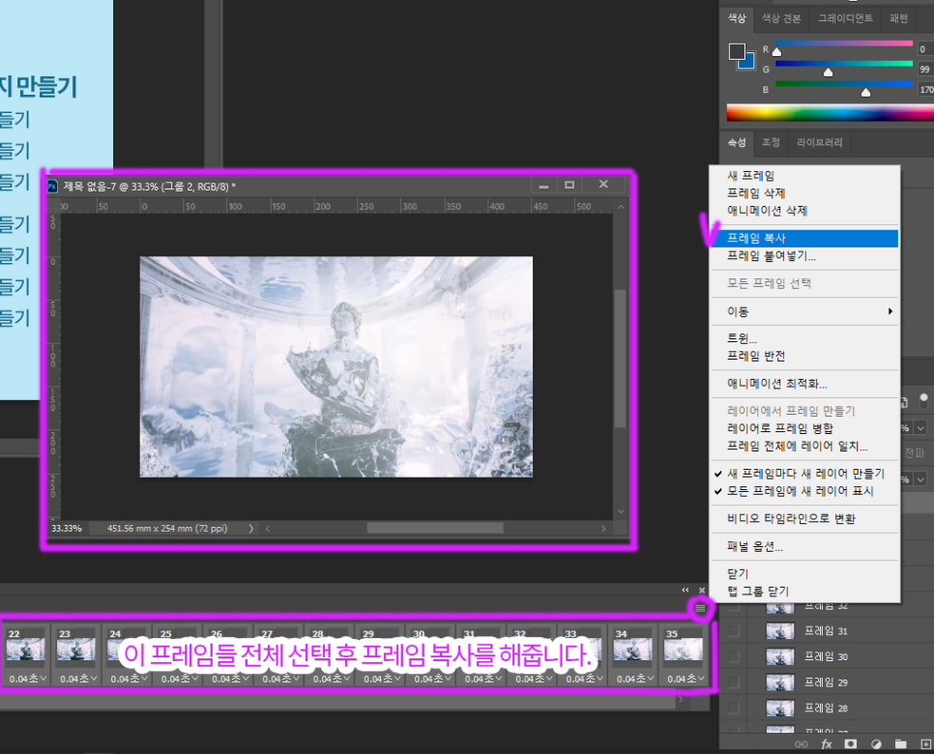This screenshot has width=934, height=754.
Task: Select frame 35 thumbnail in timeline
Action: click(684, 649)
